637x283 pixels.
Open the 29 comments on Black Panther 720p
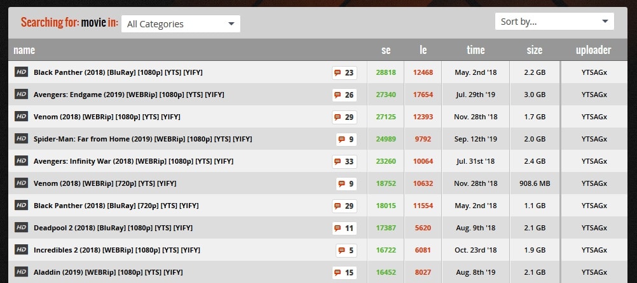[x=344, y=206]
